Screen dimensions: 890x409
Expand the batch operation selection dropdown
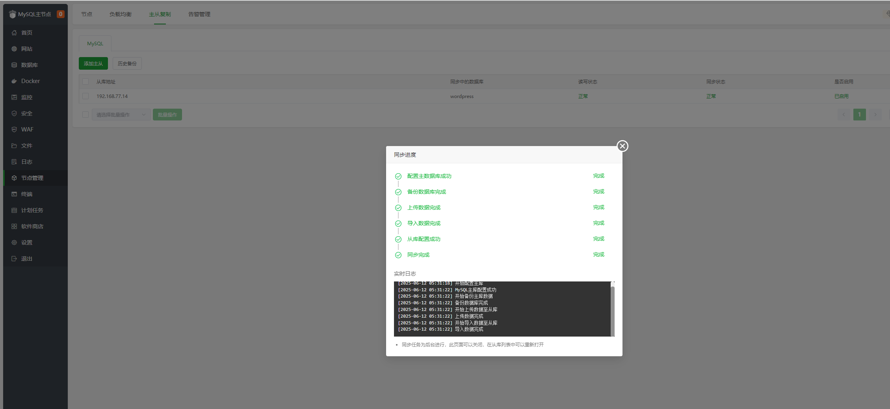tap(121, 115)
